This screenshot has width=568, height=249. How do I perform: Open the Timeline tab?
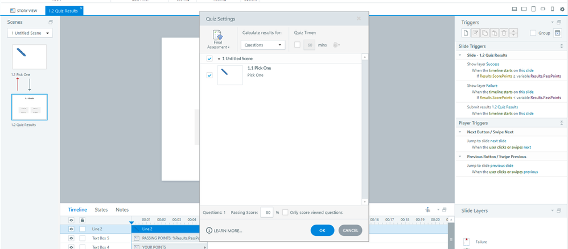click(x=77, y=210)
